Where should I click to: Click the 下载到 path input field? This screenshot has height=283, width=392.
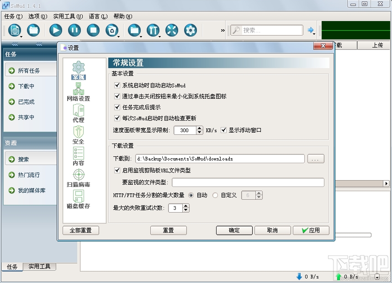click(220, 159)
